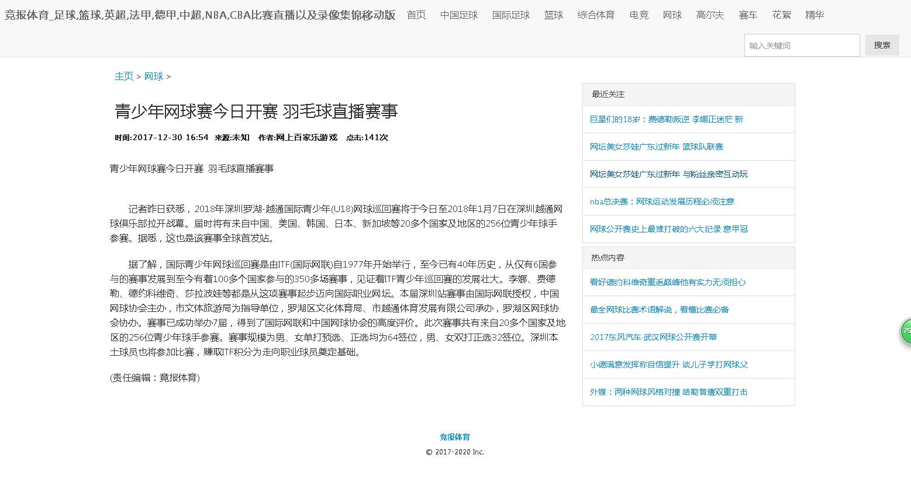Open the nba总决赛 网球运动发展历程 link
This screenshot has width=911, height=500.
[x=662, y=202]
